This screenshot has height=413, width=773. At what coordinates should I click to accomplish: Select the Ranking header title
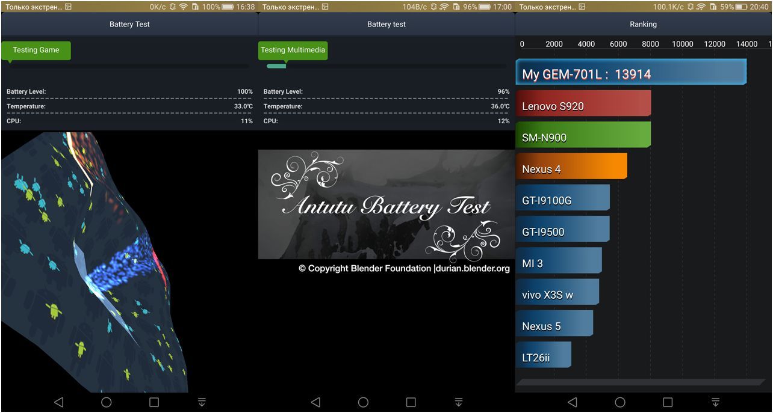(643, 25)
